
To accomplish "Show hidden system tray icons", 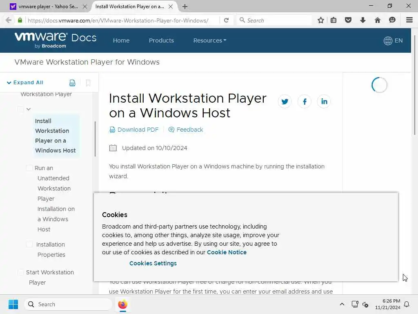I will [x=342, y=304].
